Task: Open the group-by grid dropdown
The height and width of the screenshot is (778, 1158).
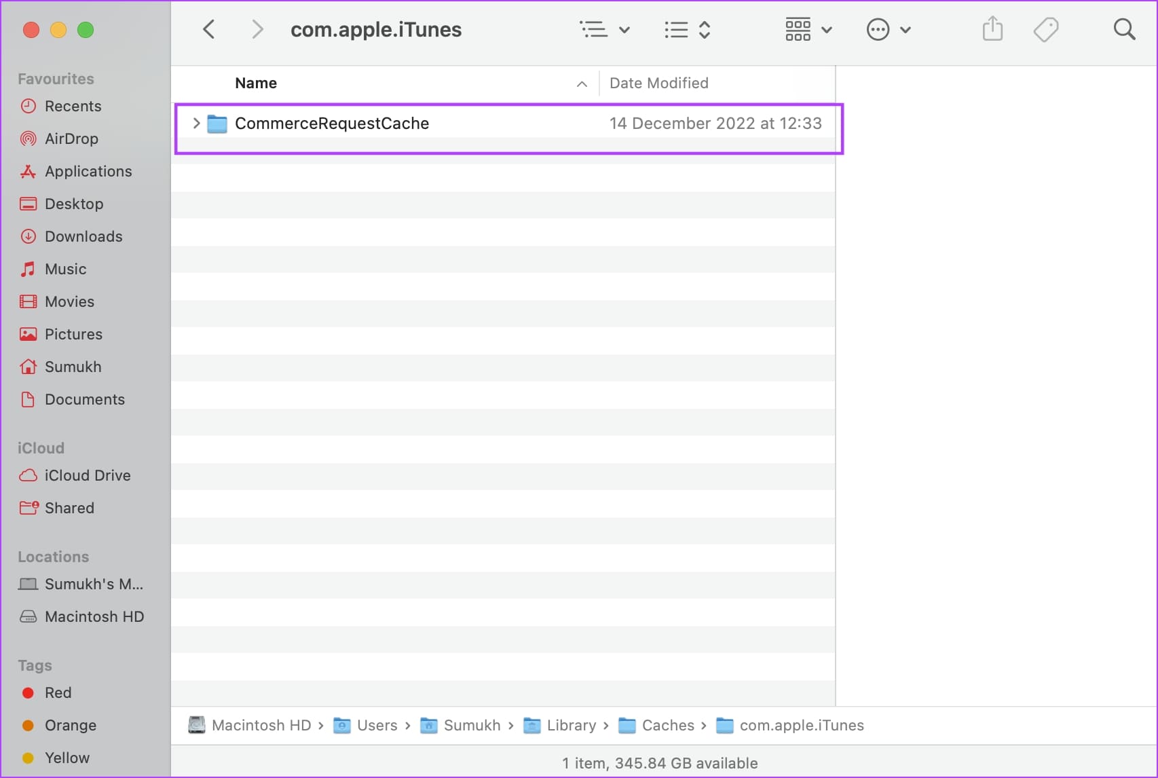Action: pyautogui.click(x=808, y=29)
